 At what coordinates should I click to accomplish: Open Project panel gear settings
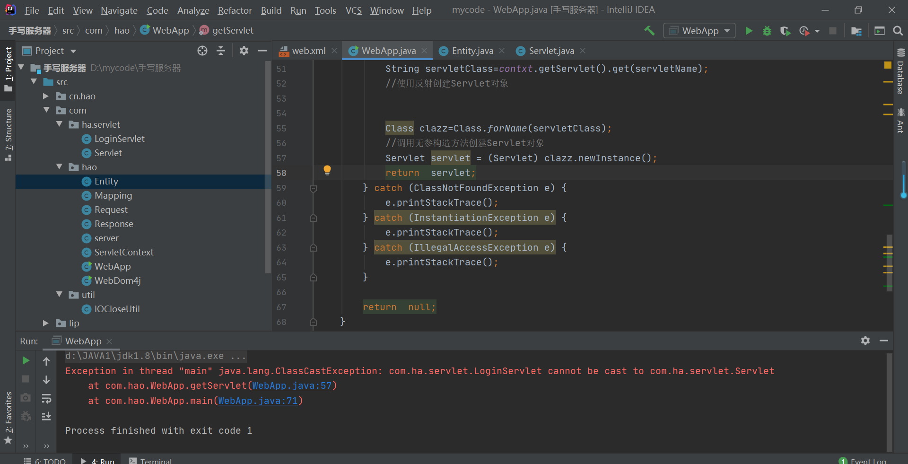point(244,51)
